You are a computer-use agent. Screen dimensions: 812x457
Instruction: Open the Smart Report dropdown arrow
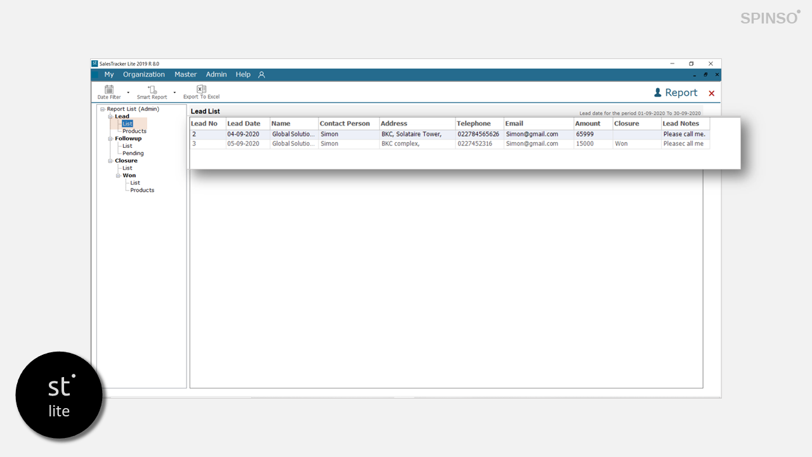click(174, 93)
